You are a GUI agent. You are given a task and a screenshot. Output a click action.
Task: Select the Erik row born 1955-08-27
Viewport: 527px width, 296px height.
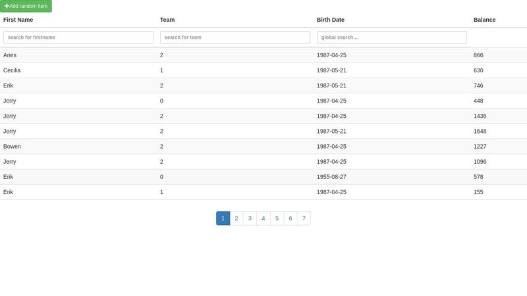pos(263,177)
